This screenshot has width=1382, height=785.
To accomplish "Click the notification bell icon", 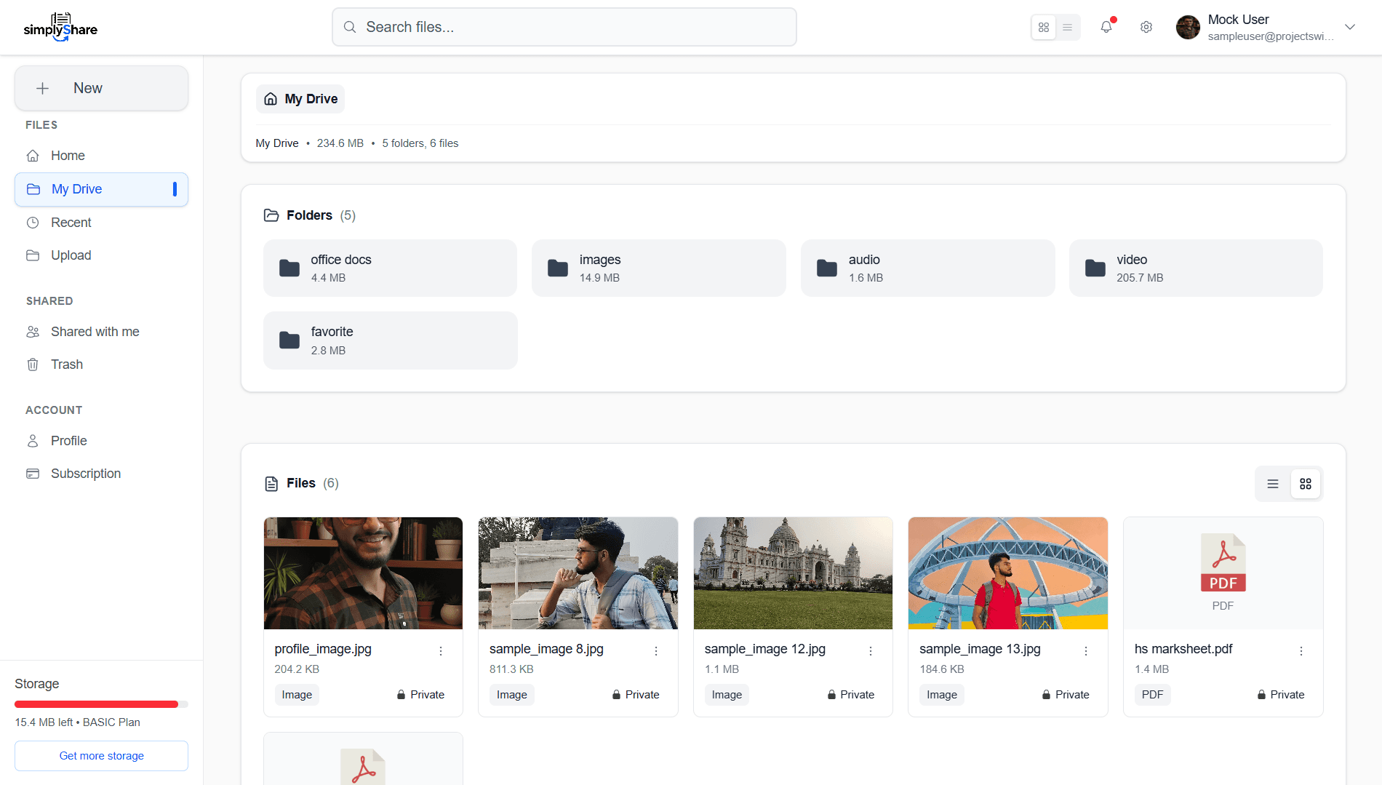I will point(1106,27).
